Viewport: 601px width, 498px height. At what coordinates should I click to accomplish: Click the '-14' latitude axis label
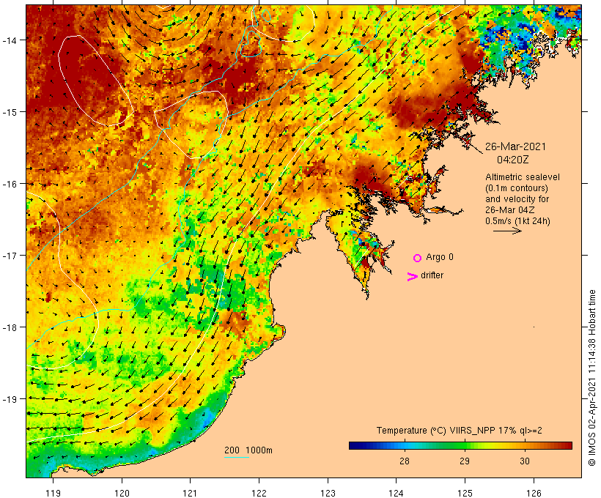pos(9,40)
